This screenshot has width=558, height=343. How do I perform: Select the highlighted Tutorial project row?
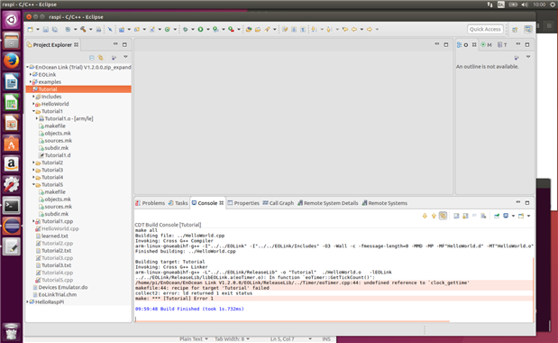[x=78, y=89]
